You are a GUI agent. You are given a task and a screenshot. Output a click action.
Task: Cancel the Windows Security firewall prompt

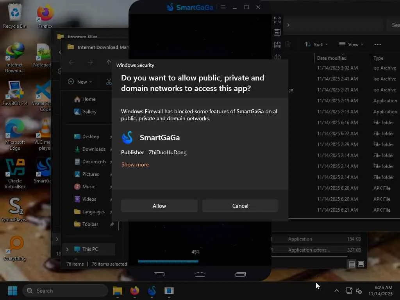240,206
